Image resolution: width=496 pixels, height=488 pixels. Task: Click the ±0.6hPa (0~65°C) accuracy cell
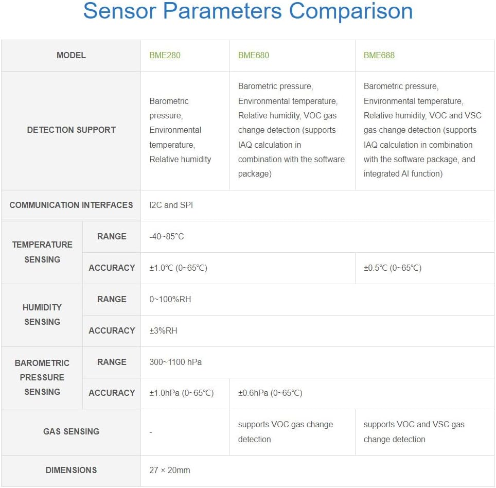click(270, 393)
